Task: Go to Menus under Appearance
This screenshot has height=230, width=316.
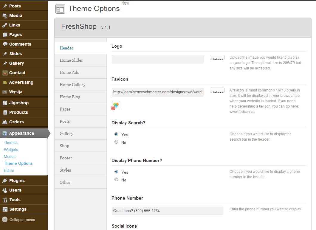Action: pyautogui.click(x=10, y=156)
